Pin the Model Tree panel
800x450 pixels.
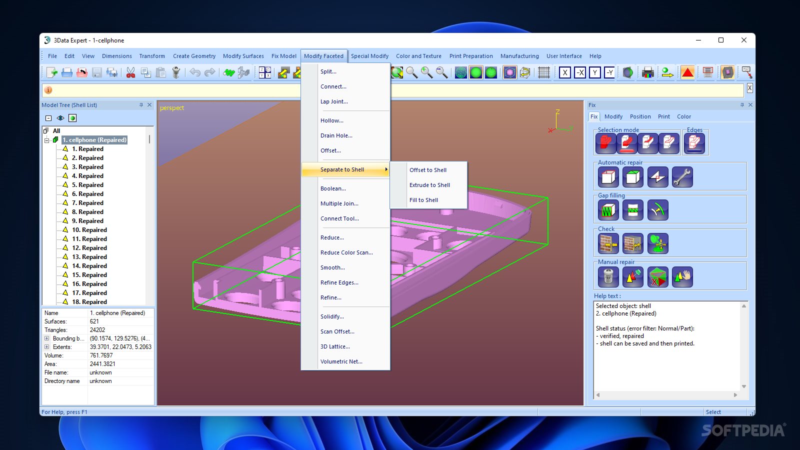point(141,105)
